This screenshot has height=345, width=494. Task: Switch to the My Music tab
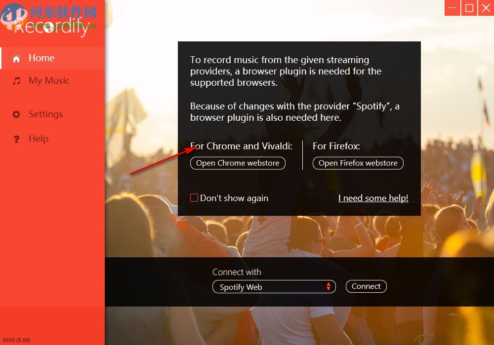52,81
